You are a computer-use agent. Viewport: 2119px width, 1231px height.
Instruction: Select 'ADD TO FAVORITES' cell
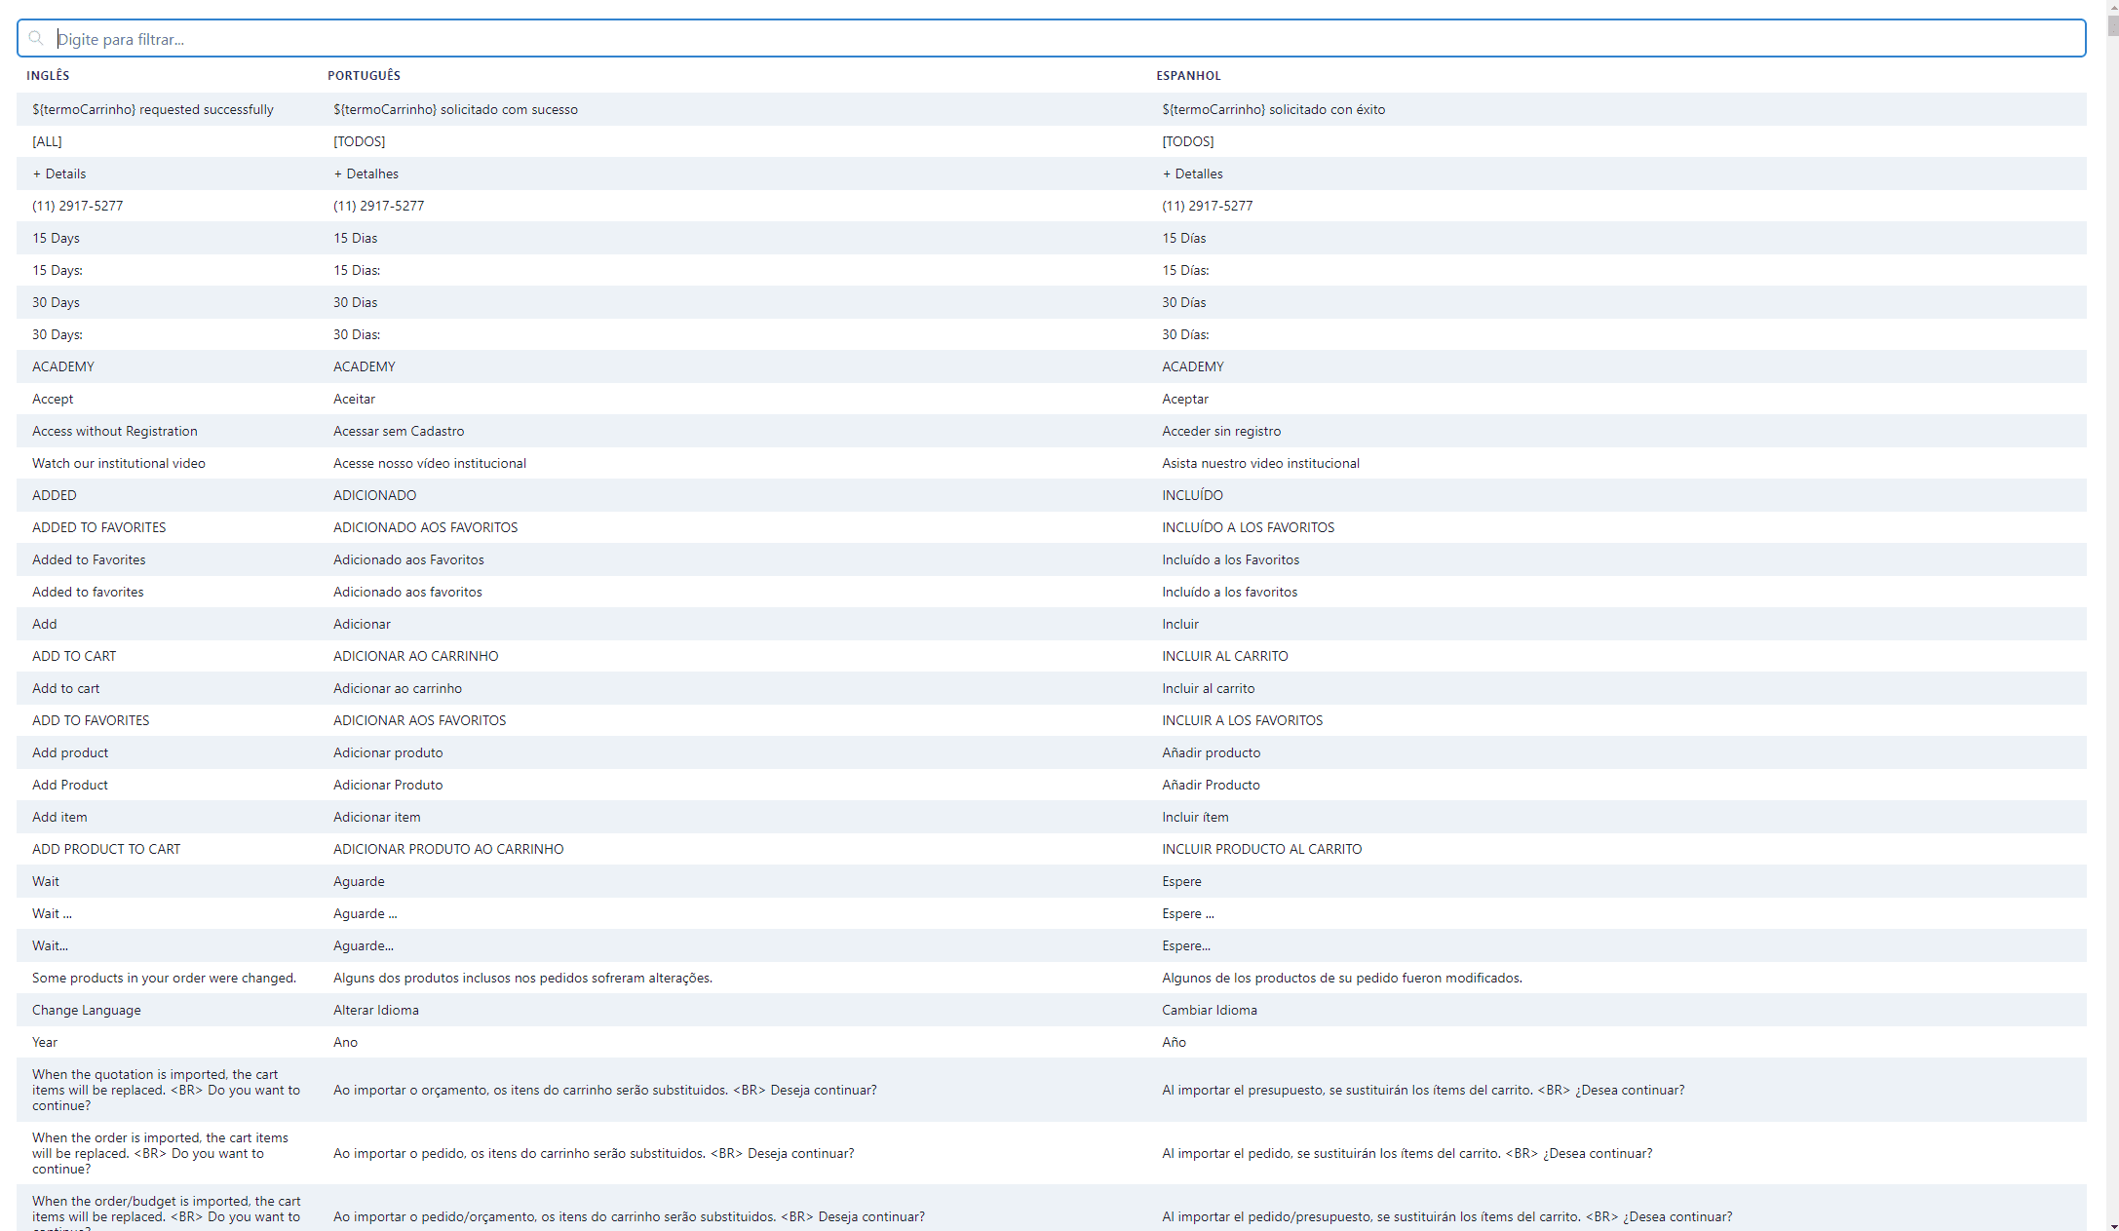coord(91,720)
